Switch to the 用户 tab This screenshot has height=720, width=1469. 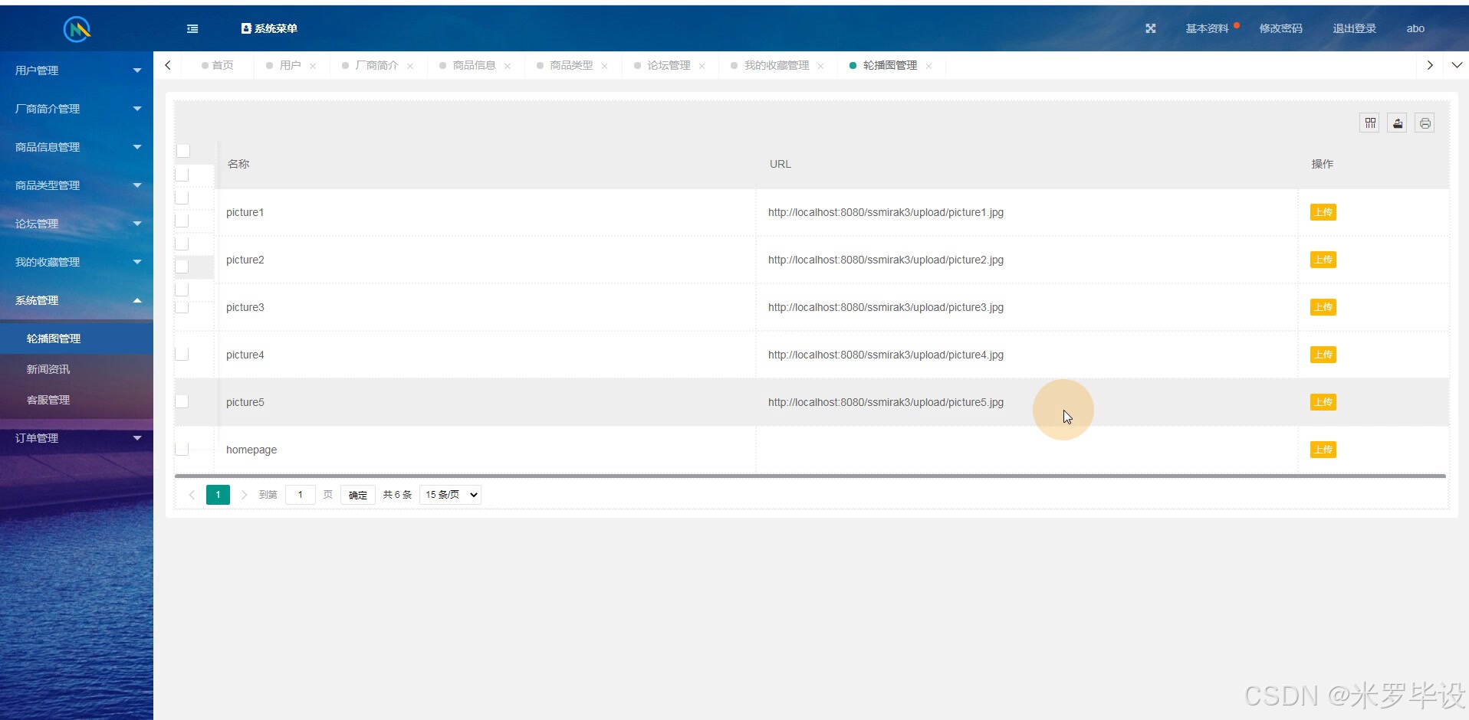(x=290, y=65)
